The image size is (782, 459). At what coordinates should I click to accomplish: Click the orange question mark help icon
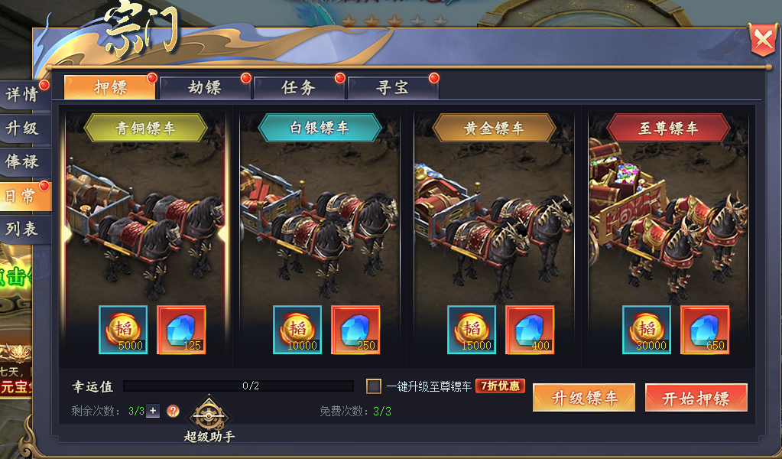point(173,411)
